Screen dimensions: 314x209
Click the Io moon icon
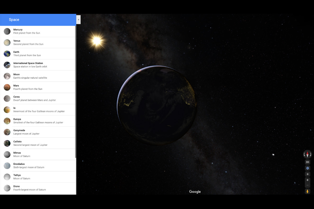pos(7,110)
